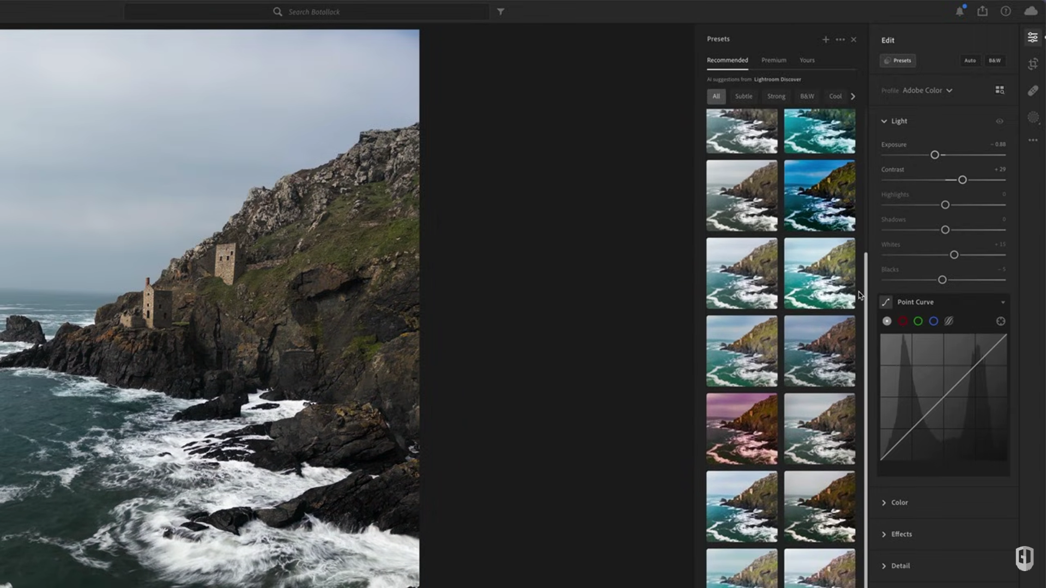
Task: Check cloud sync status icon
Action: click(x=1031, y=11)
